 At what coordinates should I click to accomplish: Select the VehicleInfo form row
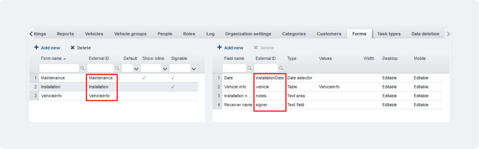[114, 96]
